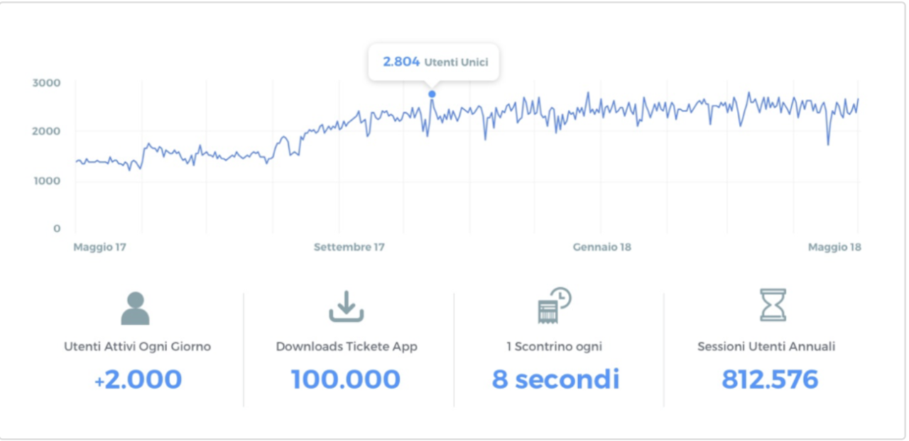Image resolution: width=909 pixels, height=441 pixels.
Task: Click the Sessioni Utenti Annuali label
Action: click(x=766, y=347)
